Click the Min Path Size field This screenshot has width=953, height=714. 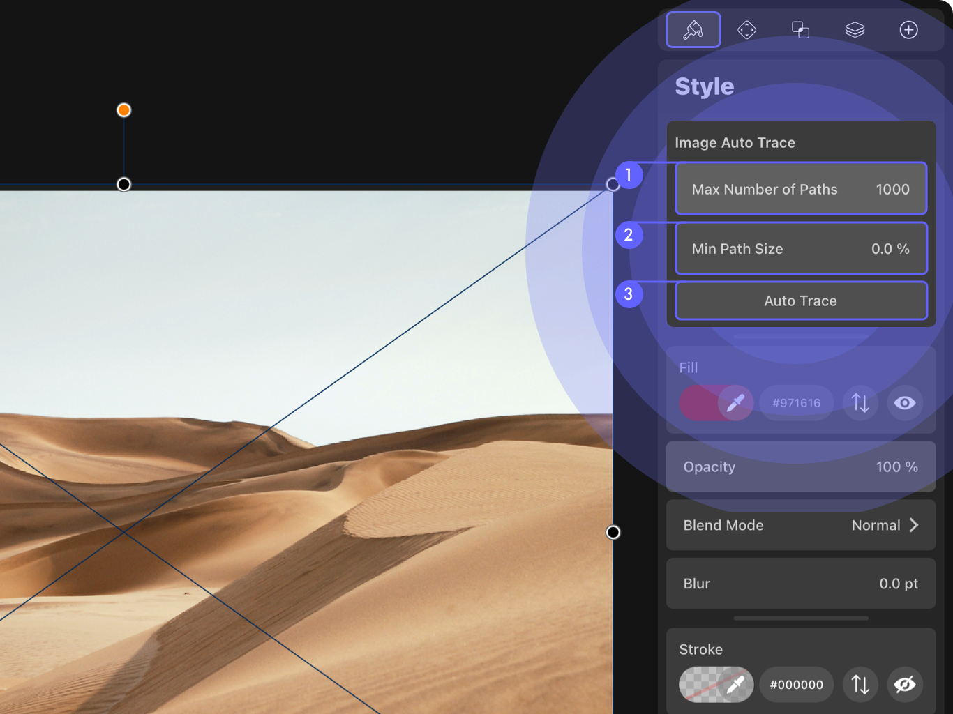[x=801, y=249]
